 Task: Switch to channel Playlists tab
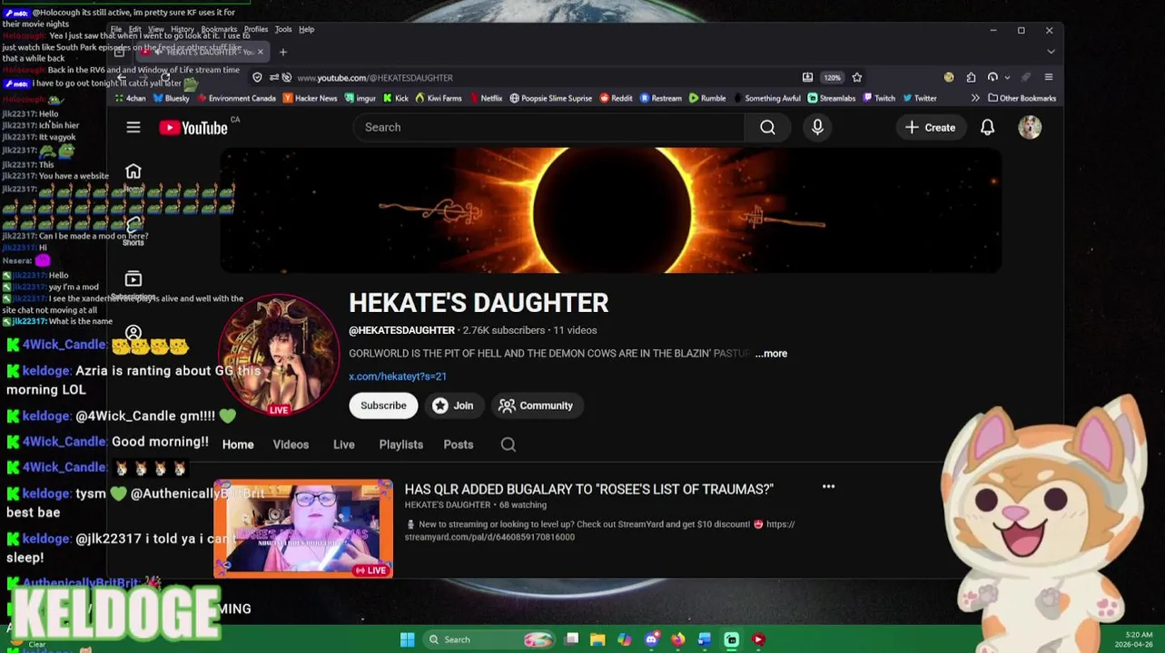(x=400, y=444)
